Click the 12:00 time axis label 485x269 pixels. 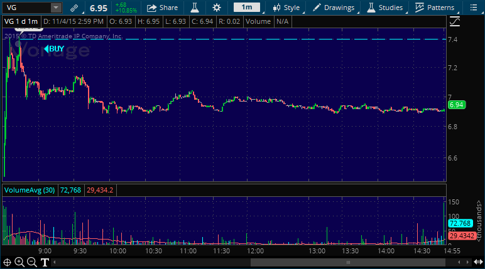coord(256,251)
